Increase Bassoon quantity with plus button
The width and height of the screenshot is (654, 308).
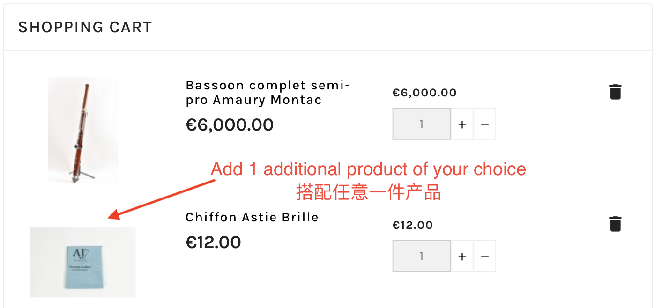[x=462, y=125]
